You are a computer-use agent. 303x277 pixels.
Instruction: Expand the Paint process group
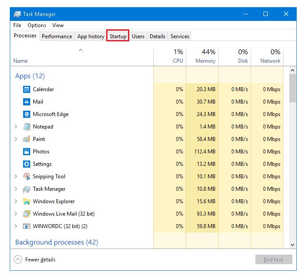click(x=16, y=139)
